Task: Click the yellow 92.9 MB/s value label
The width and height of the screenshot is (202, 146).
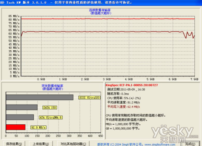Action: click(38, 127)
